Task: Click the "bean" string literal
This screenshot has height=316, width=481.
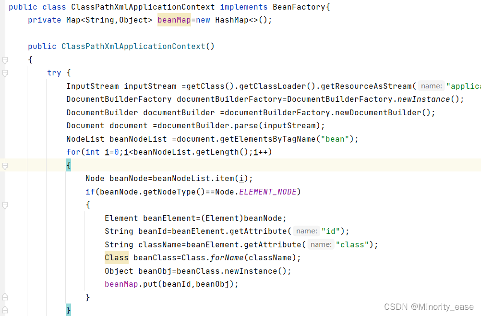Action: [335, 139]
